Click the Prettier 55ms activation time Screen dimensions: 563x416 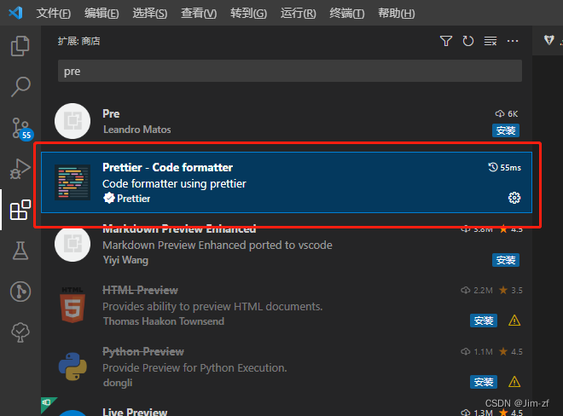[x=504, y=168]
